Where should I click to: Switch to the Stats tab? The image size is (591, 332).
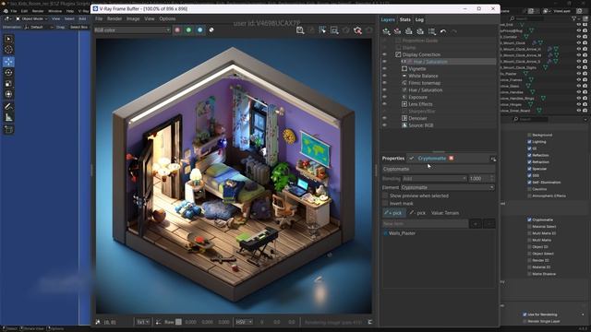click(405, 19)
